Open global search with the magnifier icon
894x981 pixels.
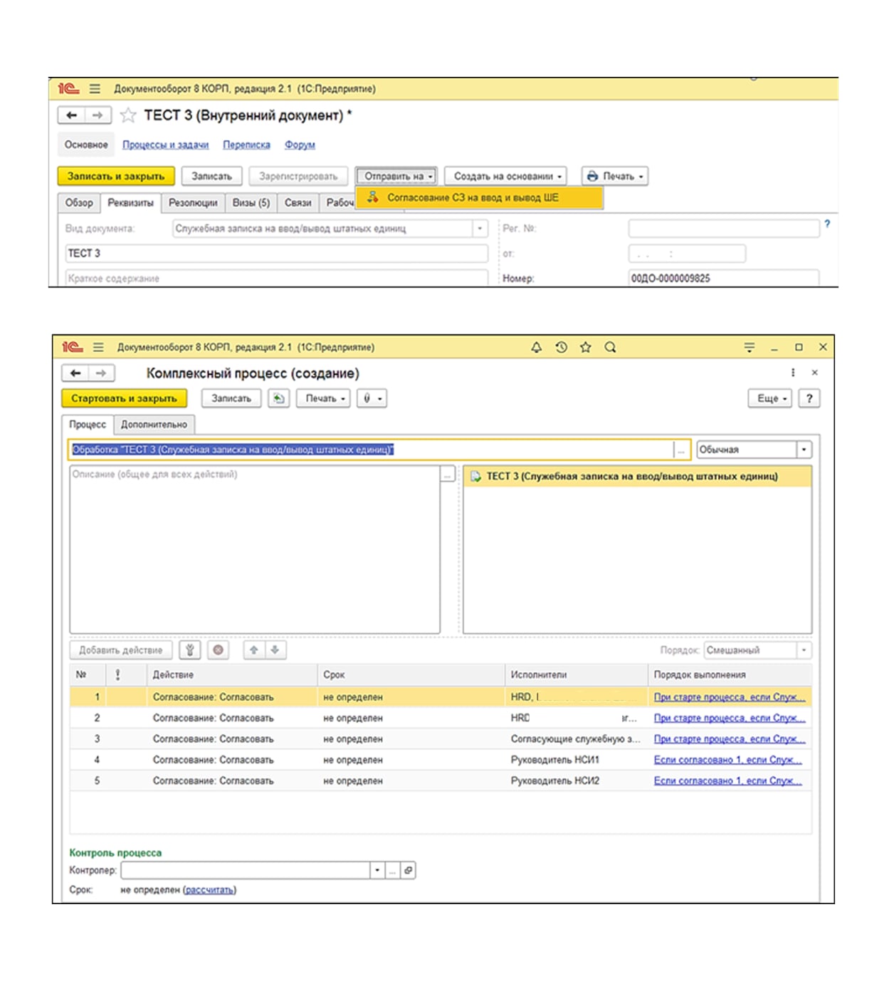pyautogui.click(x=611, y=347)
